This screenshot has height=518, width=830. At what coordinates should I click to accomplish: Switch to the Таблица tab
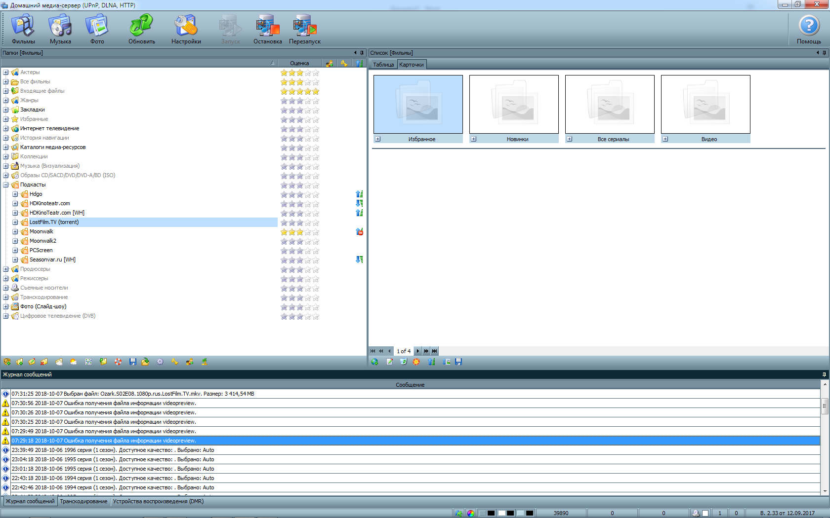(383, 65)
